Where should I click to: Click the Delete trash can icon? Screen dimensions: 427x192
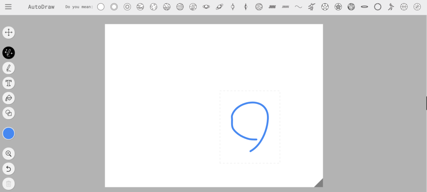click(9, 183)
